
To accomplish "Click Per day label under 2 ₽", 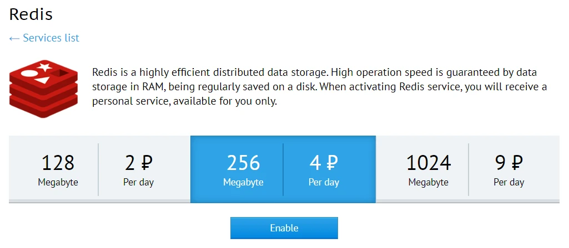I will (x=139, y=182).
